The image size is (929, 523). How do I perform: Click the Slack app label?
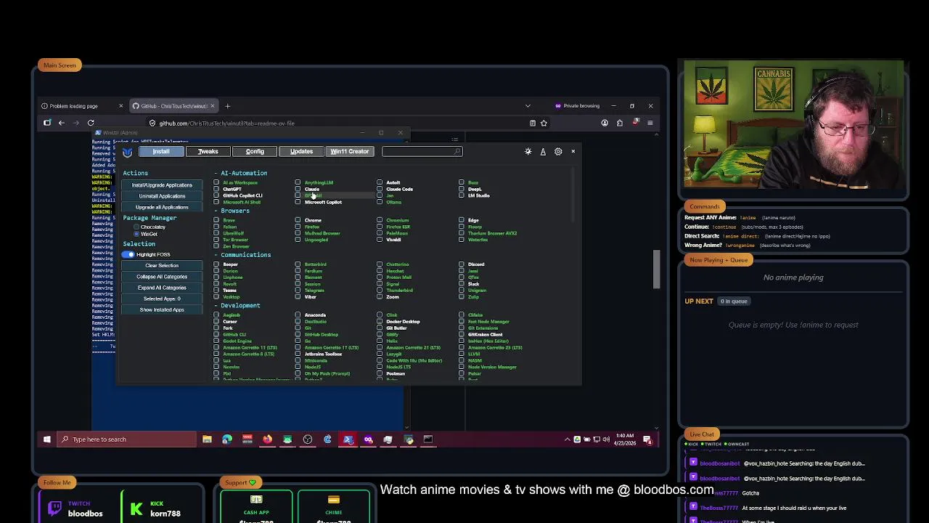point(474,284)
